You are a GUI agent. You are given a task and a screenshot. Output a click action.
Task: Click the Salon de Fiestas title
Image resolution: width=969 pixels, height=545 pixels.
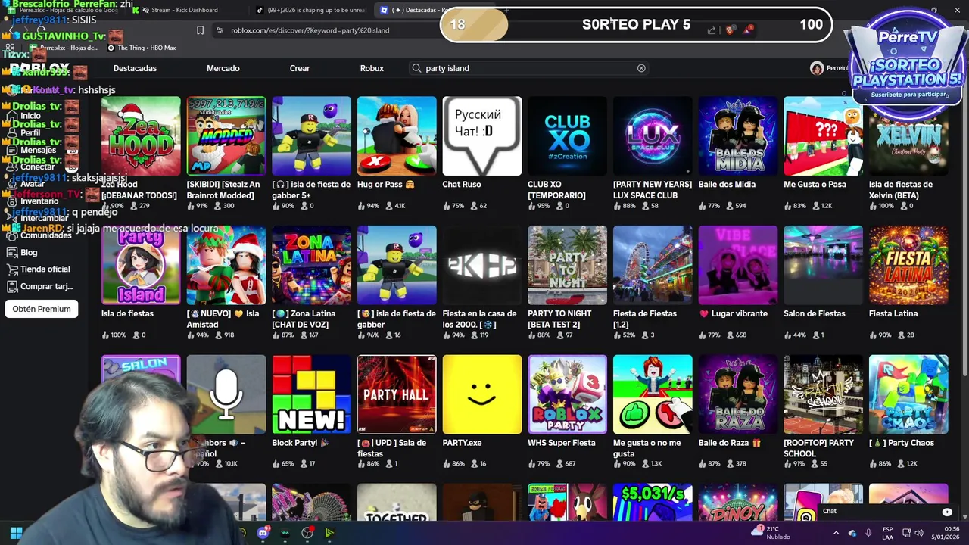coord(815,313)
